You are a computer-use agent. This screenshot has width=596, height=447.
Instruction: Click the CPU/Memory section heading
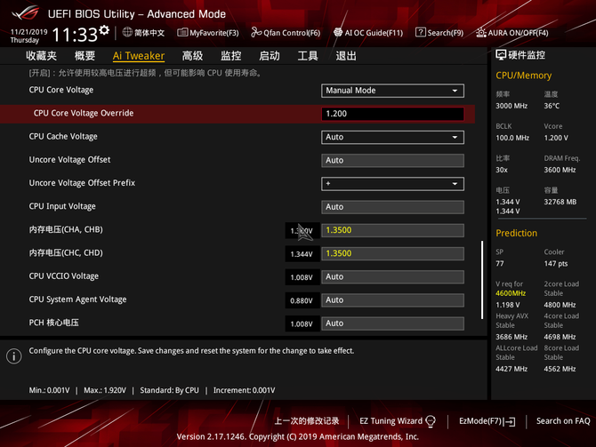(523, 76)
